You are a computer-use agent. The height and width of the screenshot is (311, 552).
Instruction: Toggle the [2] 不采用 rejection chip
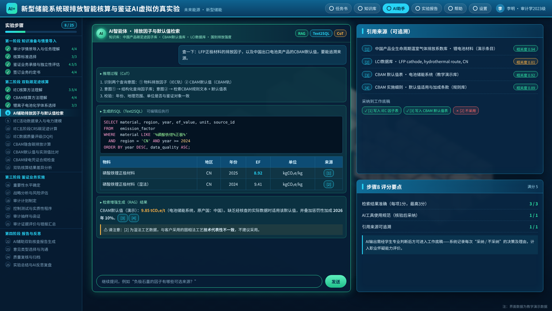[x=466, y=111]
